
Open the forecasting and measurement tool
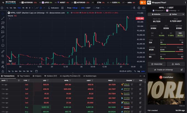[x=3, y=32]
